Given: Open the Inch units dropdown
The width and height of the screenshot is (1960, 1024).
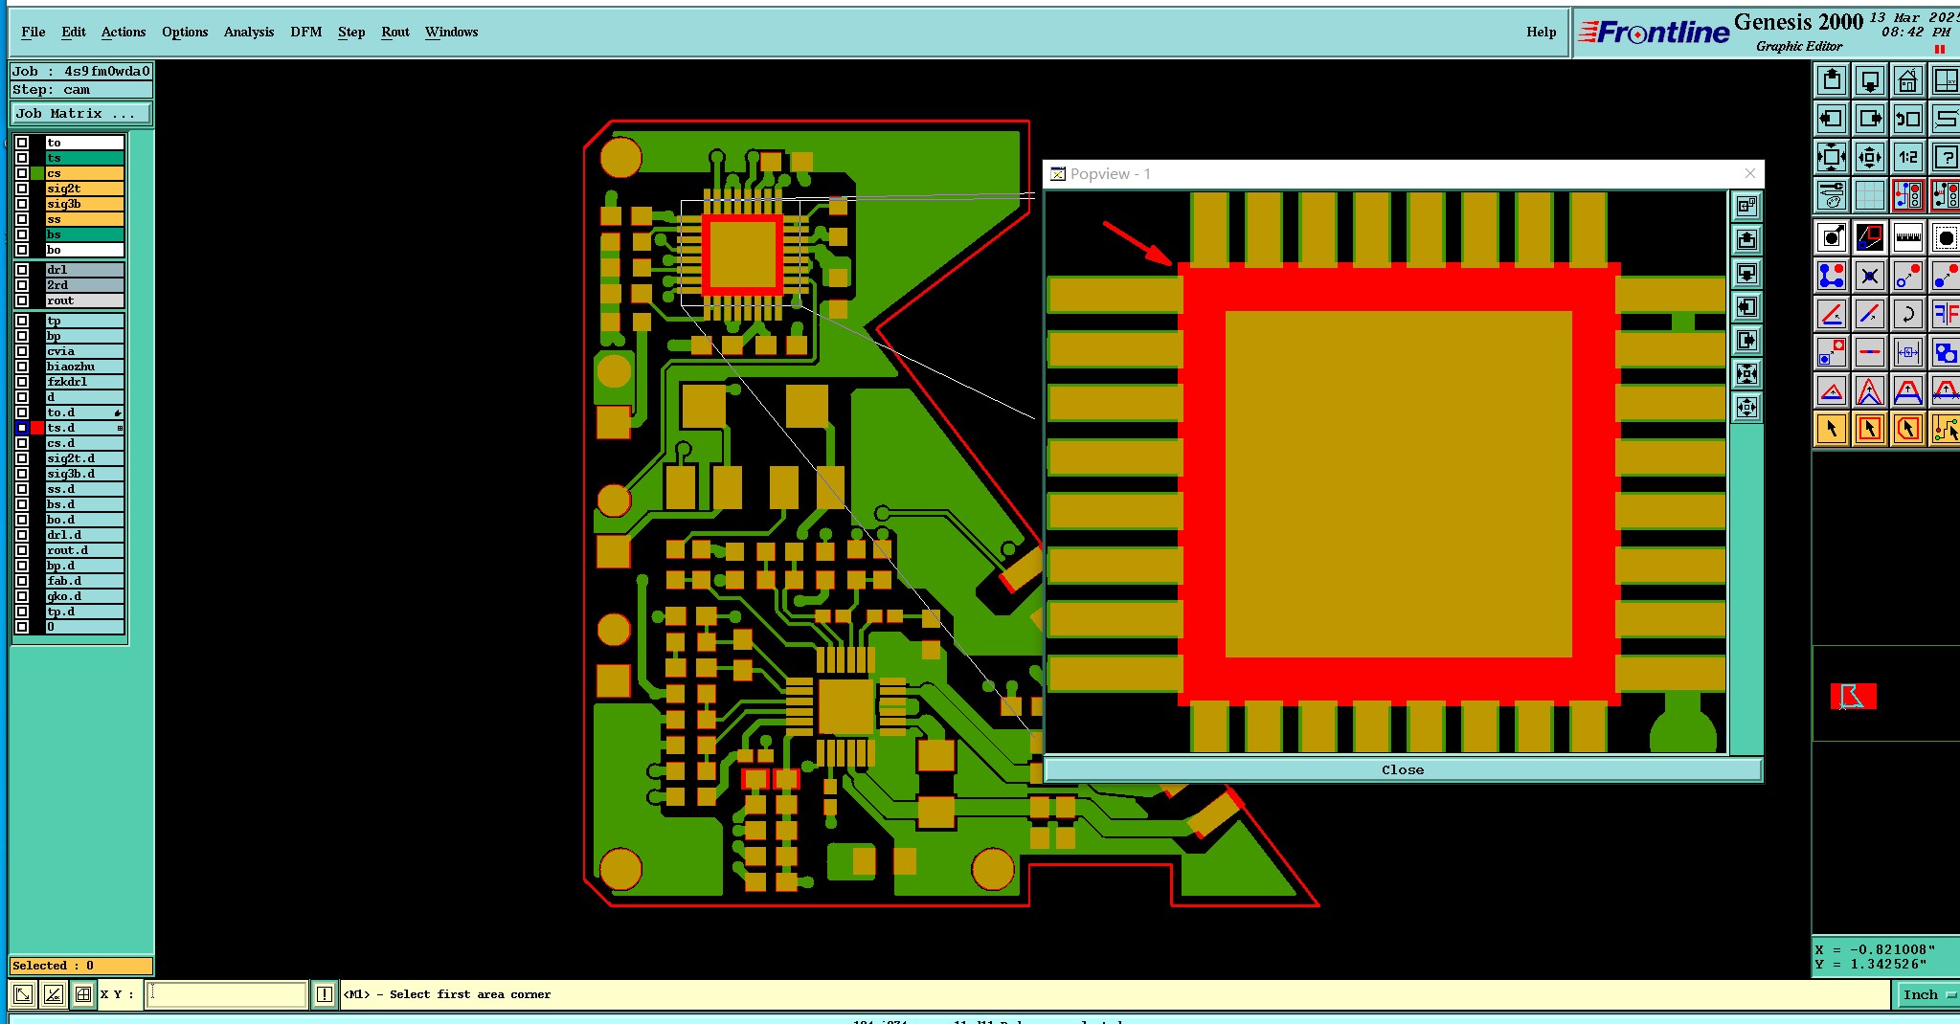Looking at the screenshot, I should coord(1927,995).
